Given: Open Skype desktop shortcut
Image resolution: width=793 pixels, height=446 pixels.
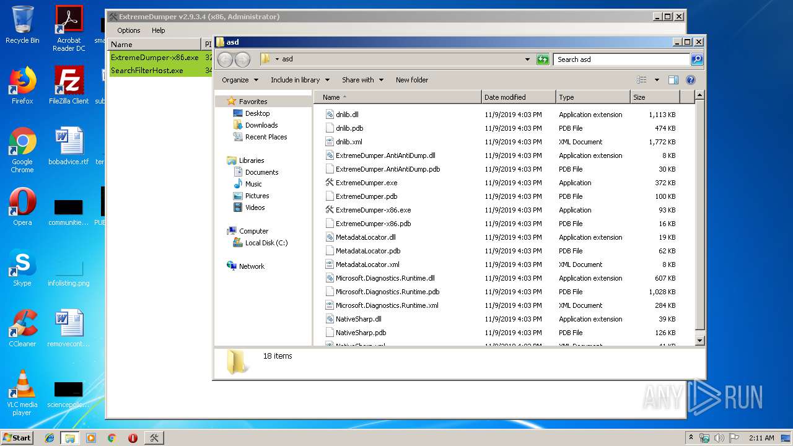Looking at the screenshot, I should 22,268.
